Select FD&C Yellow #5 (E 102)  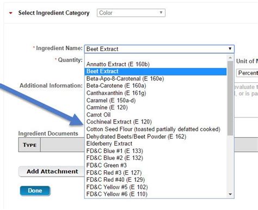(156, 187)
